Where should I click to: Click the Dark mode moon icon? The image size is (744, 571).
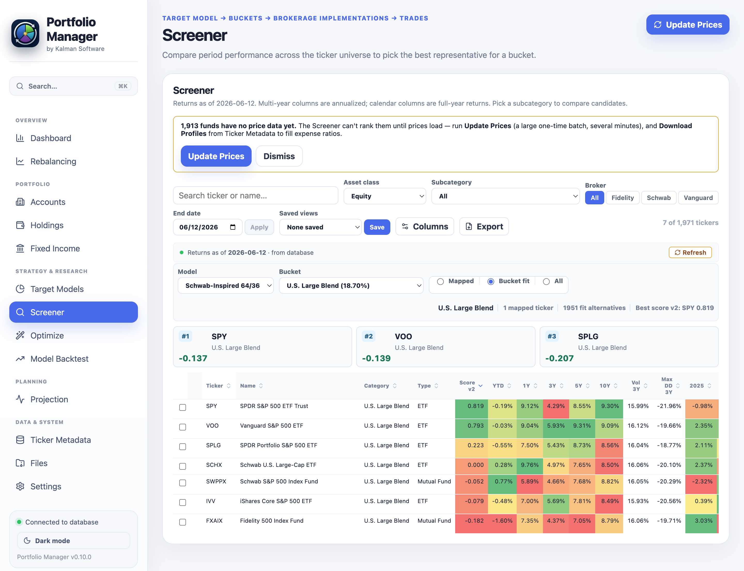[27, 541]
